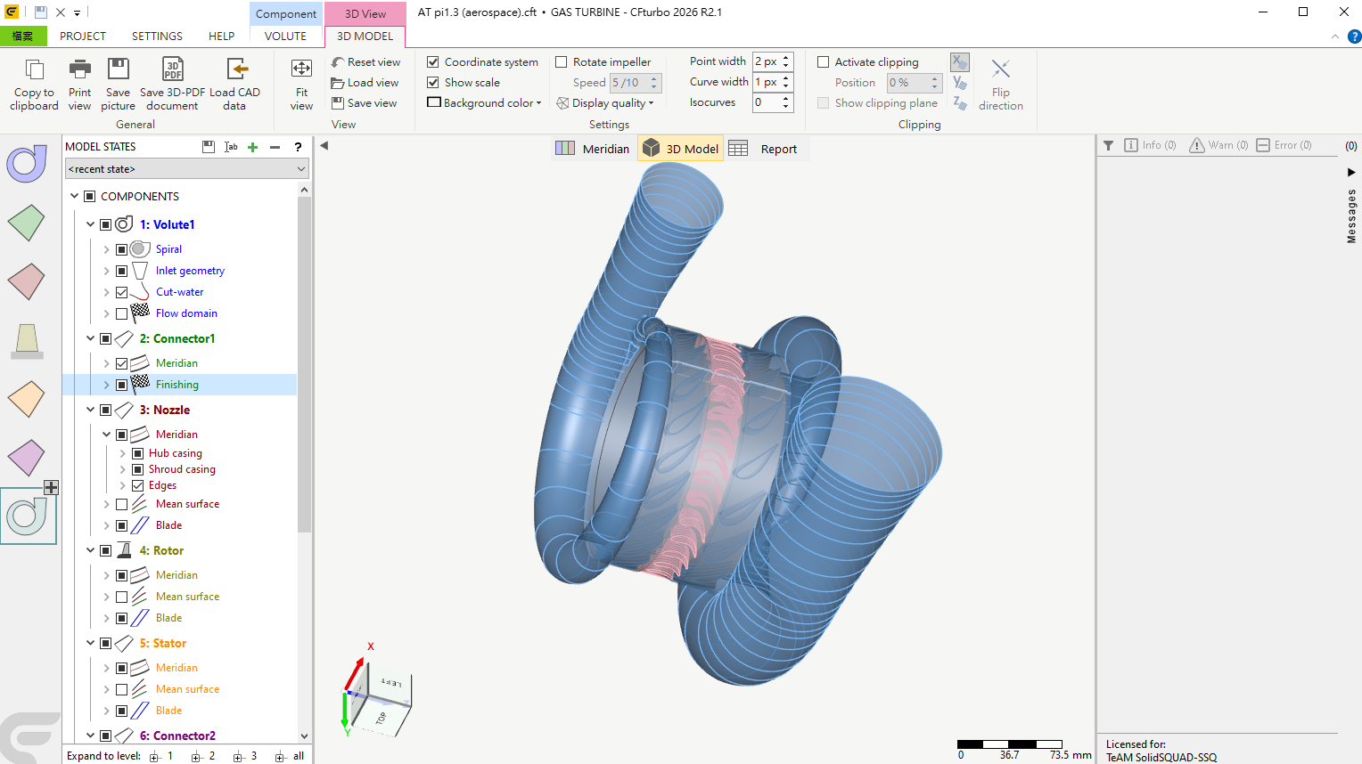The image size is (1362, 764).
Task: Toggle the Show scale checkbox
Action: (x=433, y=82)
